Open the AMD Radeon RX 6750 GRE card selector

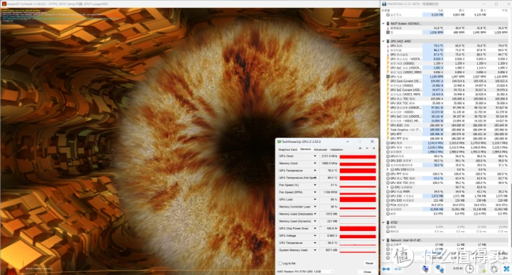[x=305, y=271]
